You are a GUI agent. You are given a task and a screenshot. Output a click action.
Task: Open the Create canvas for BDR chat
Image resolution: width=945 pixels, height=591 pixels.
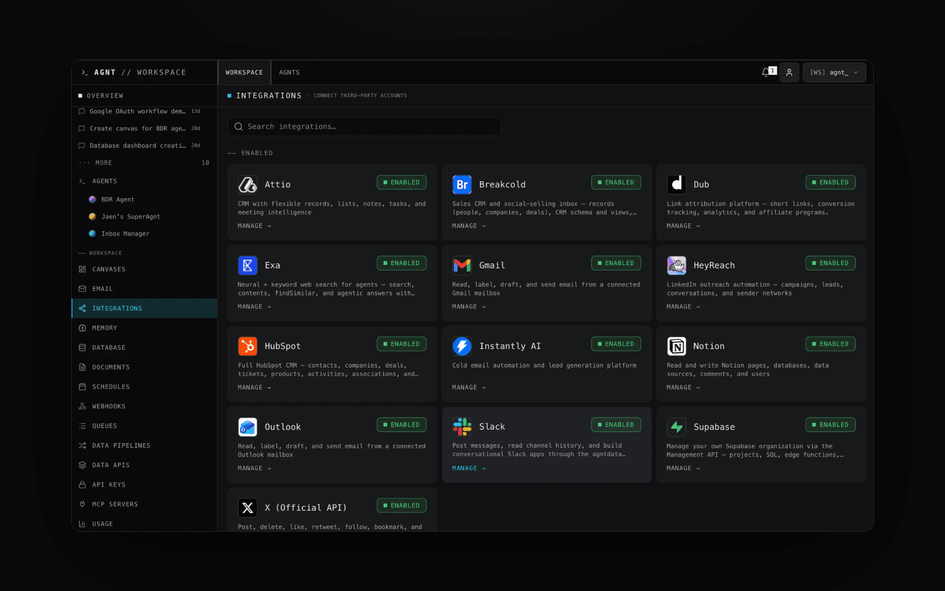pyautogui.click(x=144, y=128)
